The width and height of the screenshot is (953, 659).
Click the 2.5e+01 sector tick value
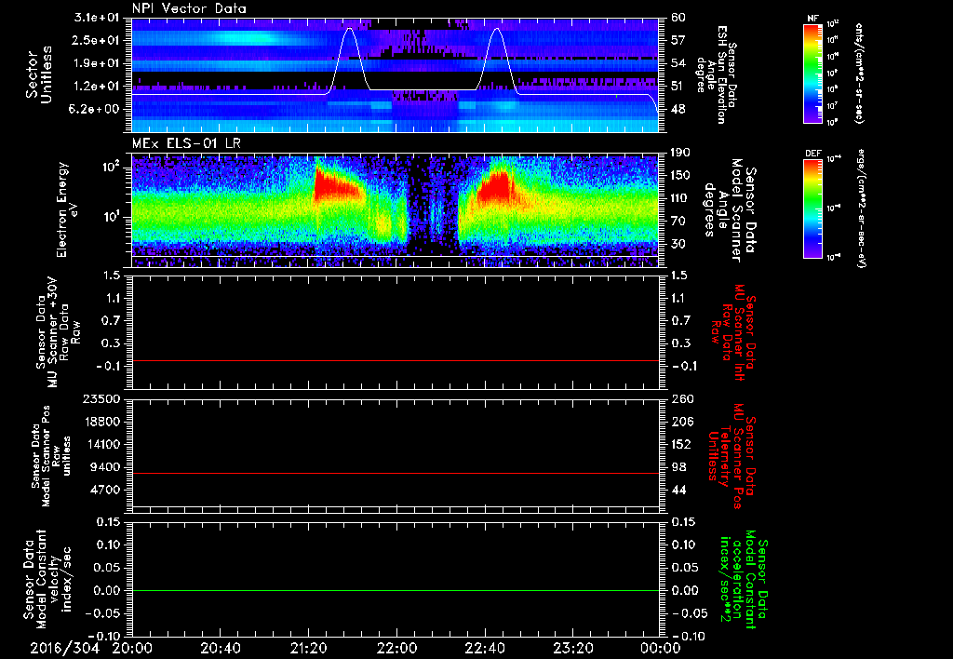[96, 40]
